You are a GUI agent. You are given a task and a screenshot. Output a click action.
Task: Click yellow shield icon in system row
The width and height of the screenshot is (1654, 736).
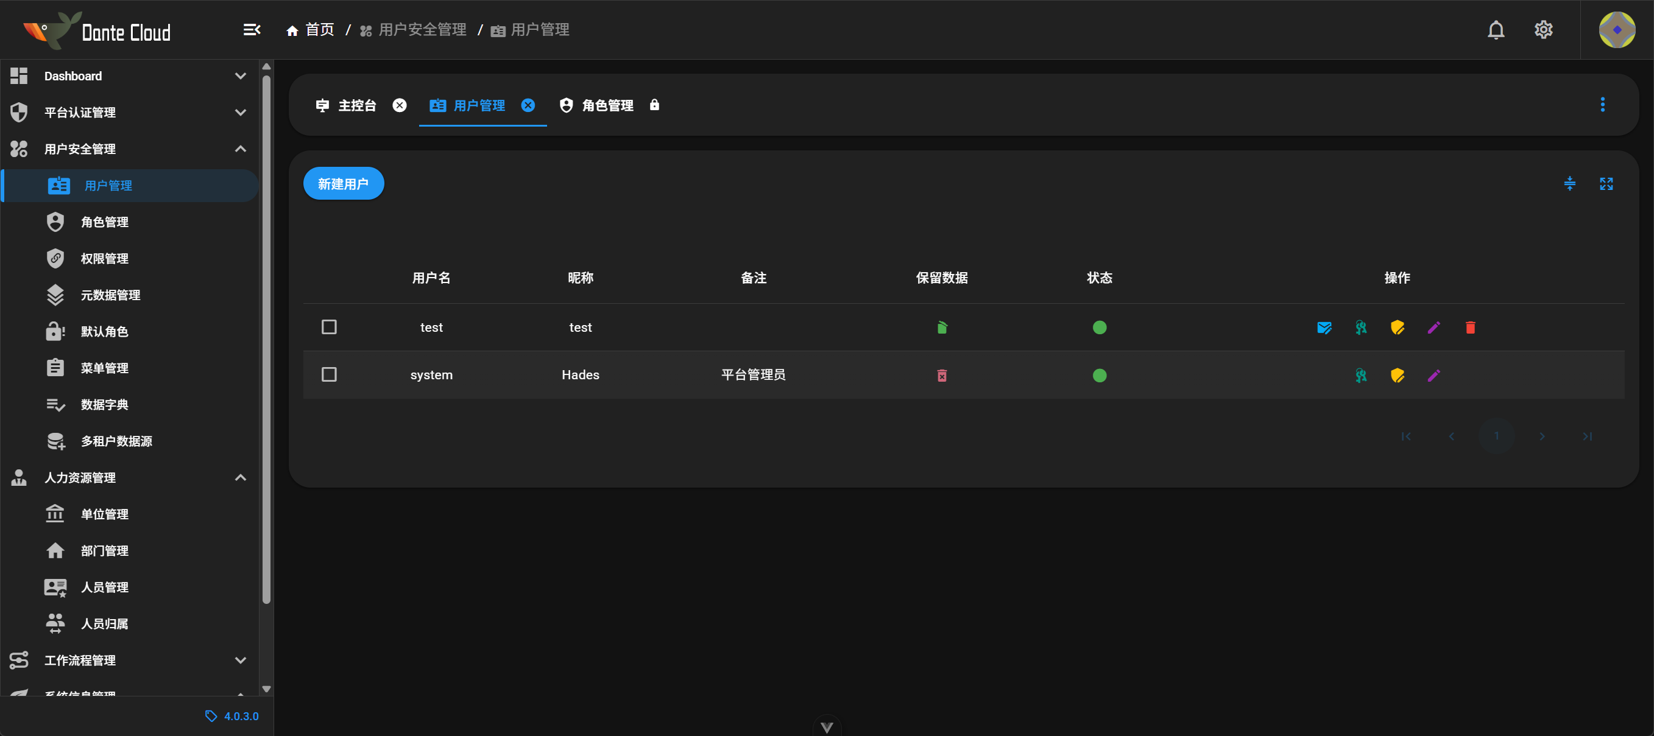coord(1396,376)
